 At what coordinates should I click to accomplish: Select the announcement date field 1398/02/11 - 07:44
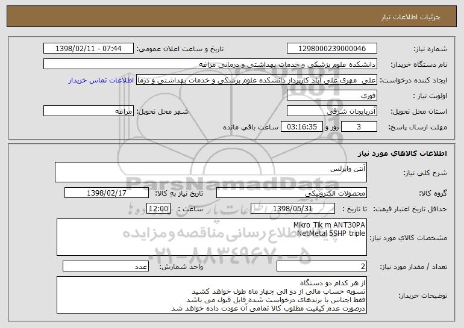tap(89, 49)
